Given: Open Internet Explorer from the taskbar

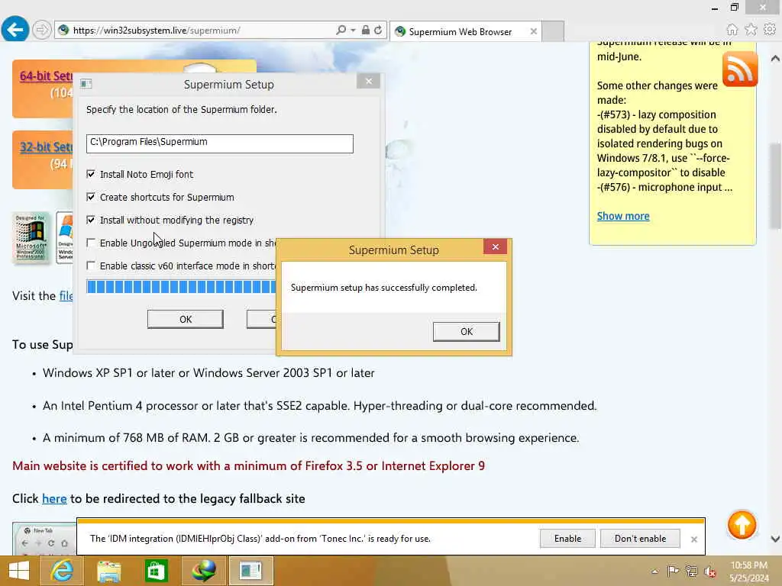Looking at the screenshot, I should click(x=62, y=571).
